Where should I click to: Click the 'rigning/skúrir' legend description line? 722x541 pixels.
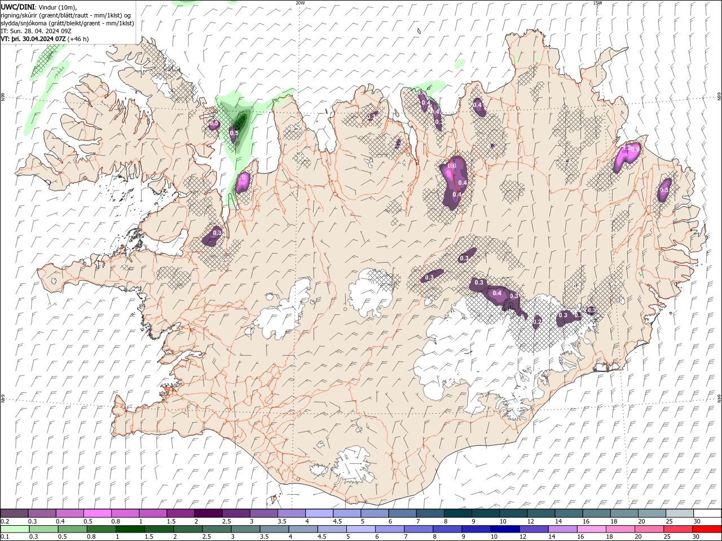(x=66, y=15)
